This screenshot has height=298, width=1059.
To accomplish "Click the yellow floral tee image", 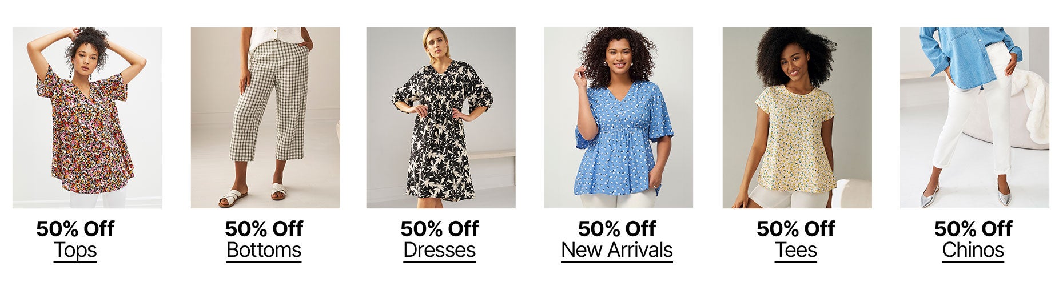I will pyautogui.click(x=797, y=118).
